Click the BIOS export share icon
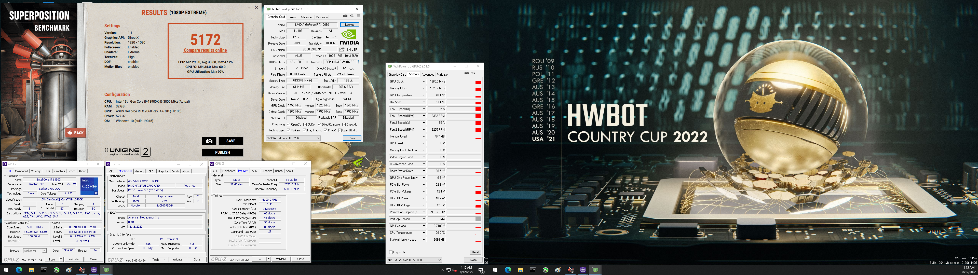978x275 pixels. click(x=342, y=49)
